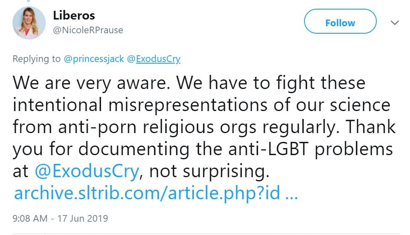Viewport: 410px width, 235px height.
Task: Open the archive.sltrib.com article link
Action: (x=147, y=193)
